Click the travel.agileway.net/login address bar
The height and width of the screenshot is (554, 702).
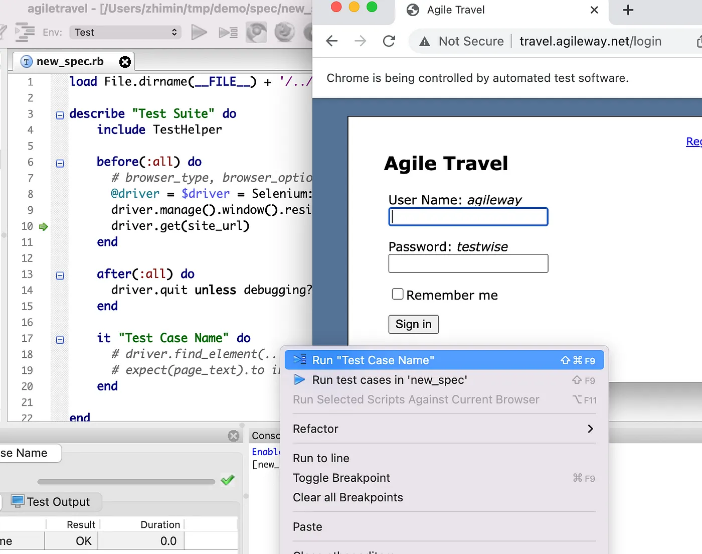click(590, 41)
